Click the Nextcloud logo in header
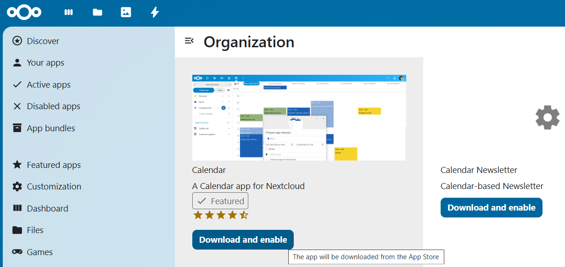Screen dimensions: 565x267 (24, 12)
